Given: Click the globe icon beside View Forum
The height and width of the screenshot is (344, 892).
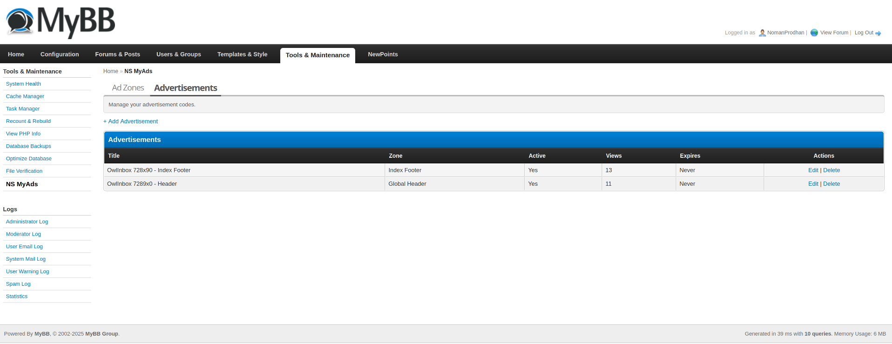Looking at the screenshot, I should point(814,33).
